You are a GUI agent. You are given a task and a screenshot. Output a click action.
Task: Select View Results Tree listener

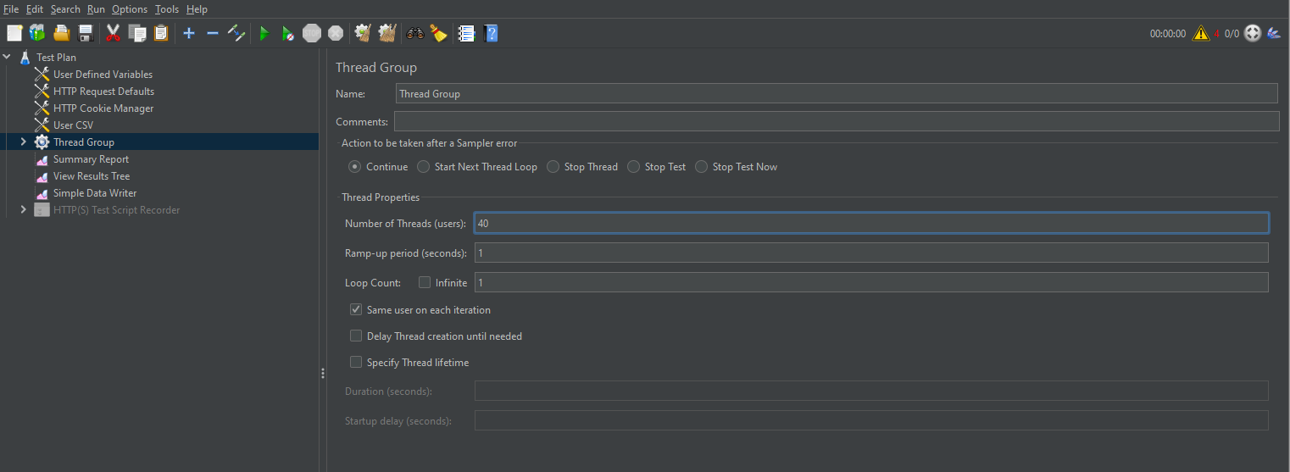(x=92, y=176)
